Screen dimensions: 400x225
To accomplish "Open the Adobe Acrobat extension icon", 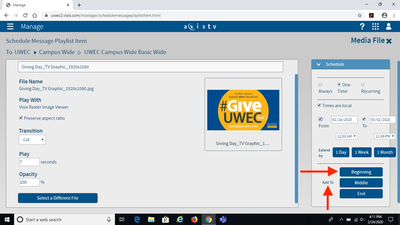I will tap(371, 15).
